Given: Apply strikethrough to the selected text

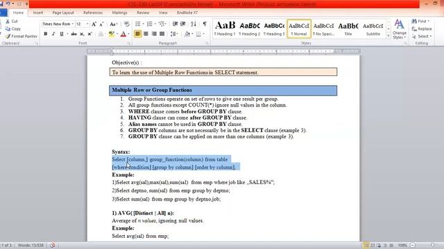Looking at the screenshot, I should pos(74,34).
